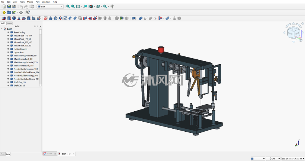The height and width of the screenshot is (161, 305).
Task: Refresh and recompute the document
Action: (x=32, y=6)
